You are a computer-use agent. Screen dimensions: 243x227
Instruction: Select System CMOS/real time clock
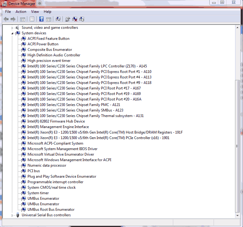[51, 187]
